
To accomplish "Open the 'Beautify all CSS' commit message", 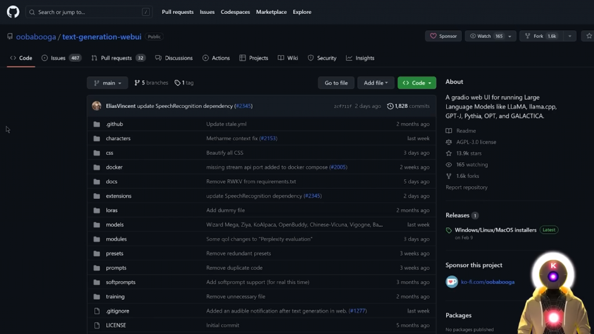I will click(x=224, y=153).
